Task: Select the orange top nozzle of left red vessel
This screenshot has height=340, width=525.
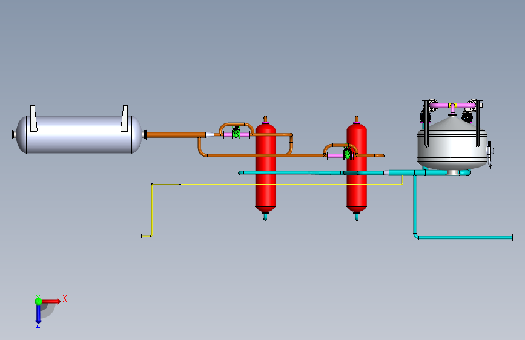Action: coord(265,119)
